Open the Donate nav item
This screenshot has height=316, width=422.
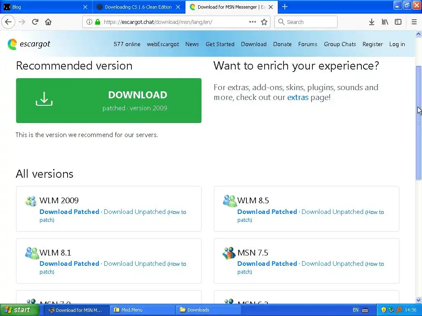coord(282,44)
